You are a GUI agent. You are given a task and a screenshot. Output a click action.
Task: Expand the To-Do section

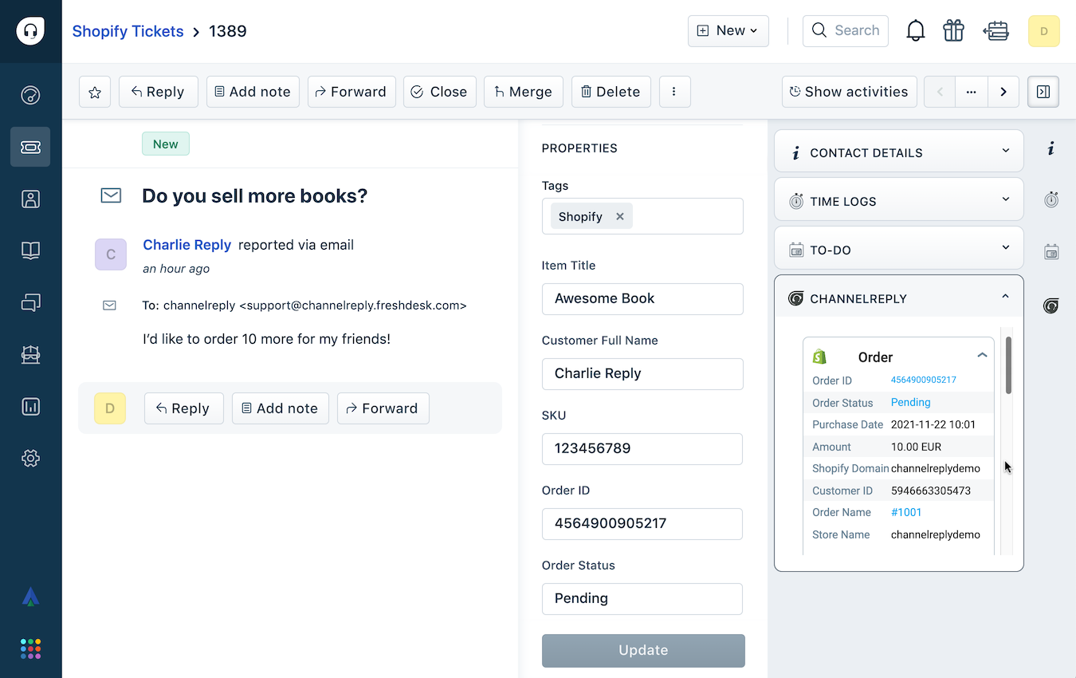tap(899, 249)
